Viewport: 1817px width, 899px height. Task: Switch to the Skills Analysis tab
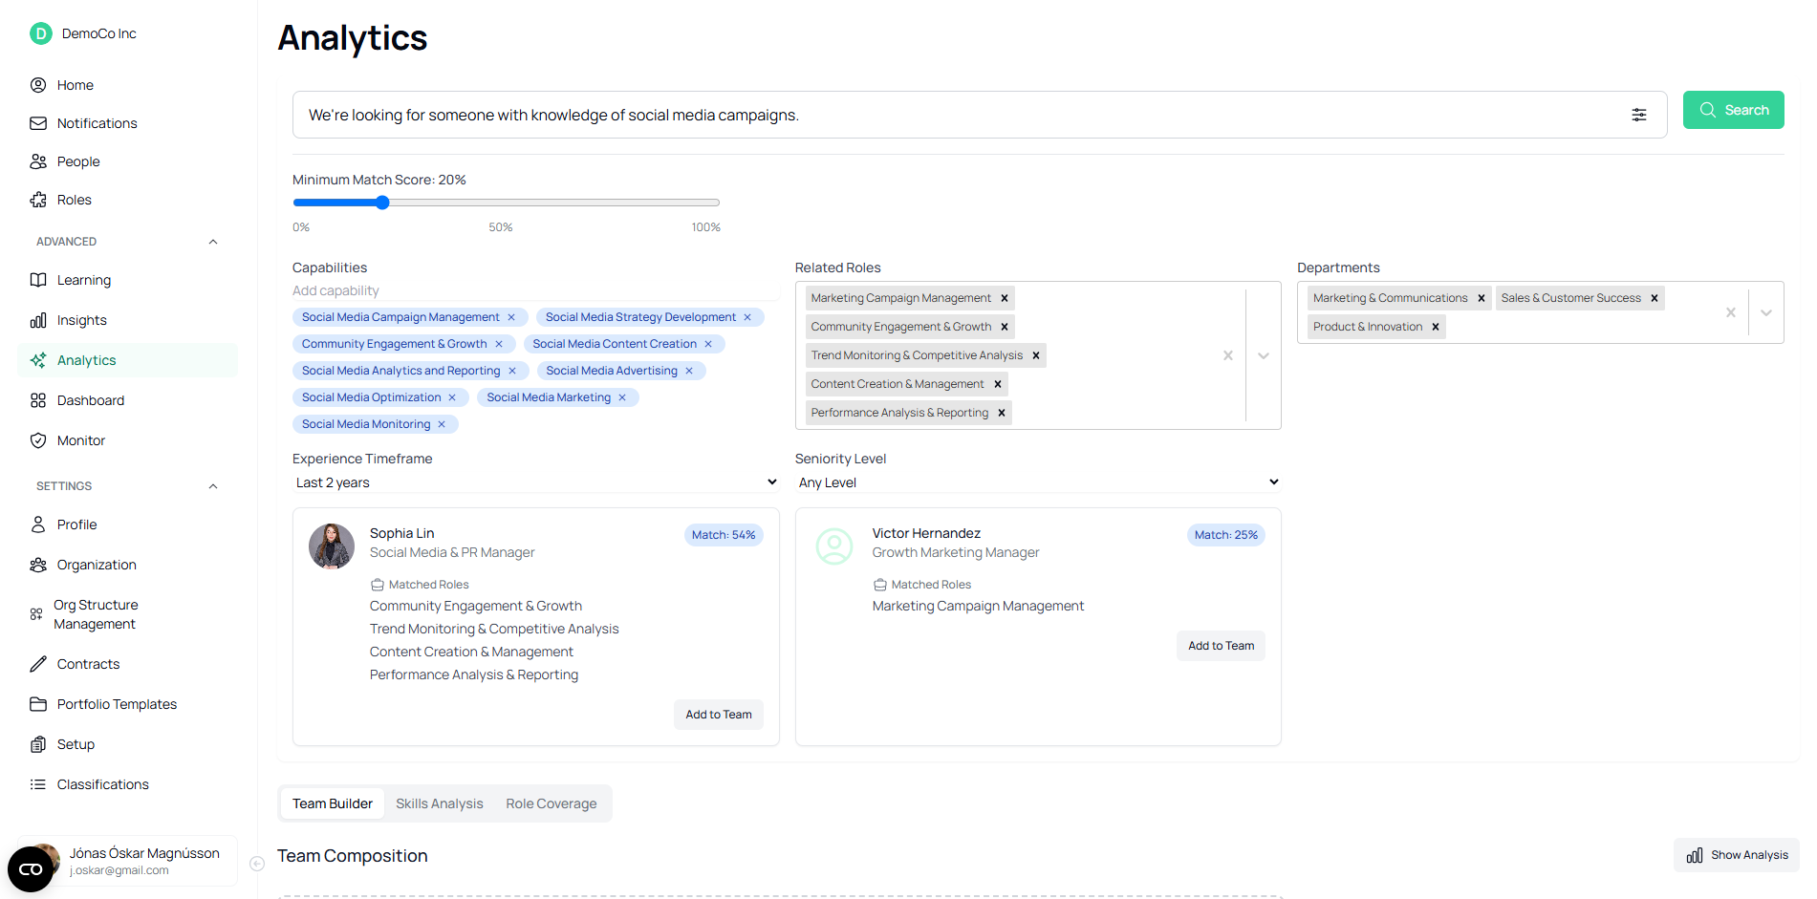pos(439,803)
